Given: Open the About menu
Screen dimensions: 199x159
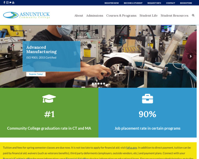Looking at the screenshot, I should 79,16.
